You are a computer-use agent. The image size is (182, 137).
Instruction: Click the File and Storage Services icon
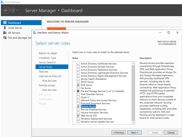click(5, 37)
